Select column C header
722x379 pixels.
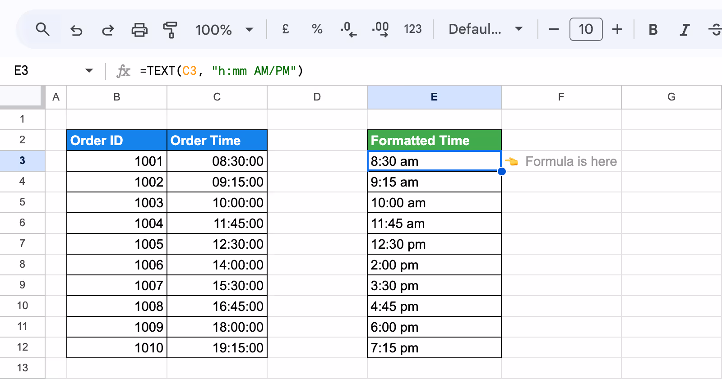coord(217,97)
